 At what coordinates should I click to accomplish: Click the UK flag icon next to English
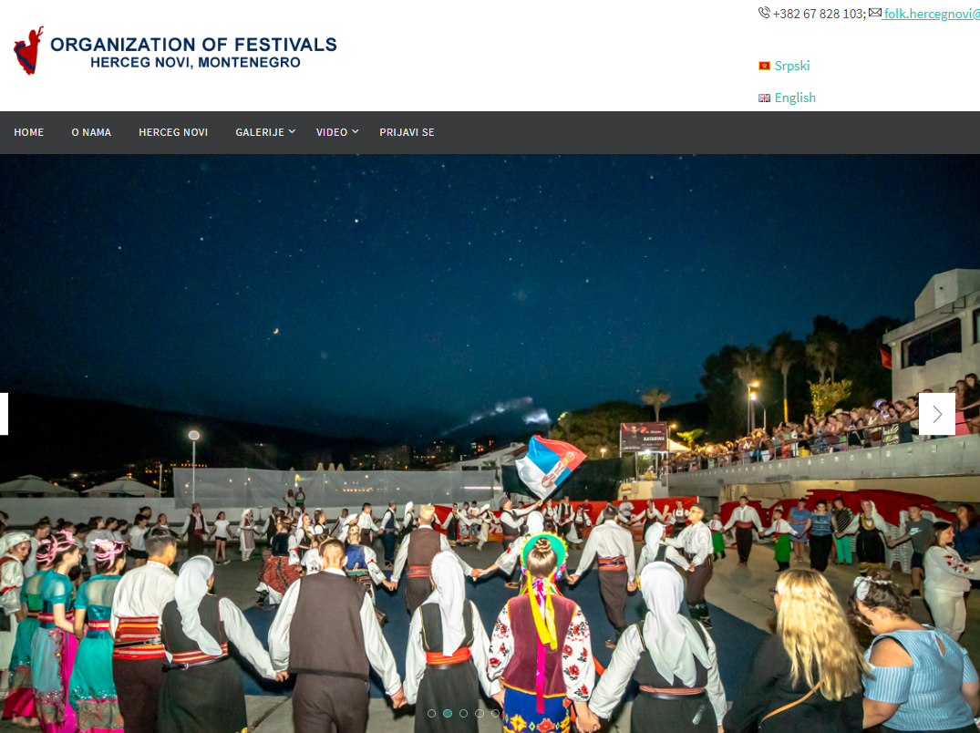tap(764, 98)
